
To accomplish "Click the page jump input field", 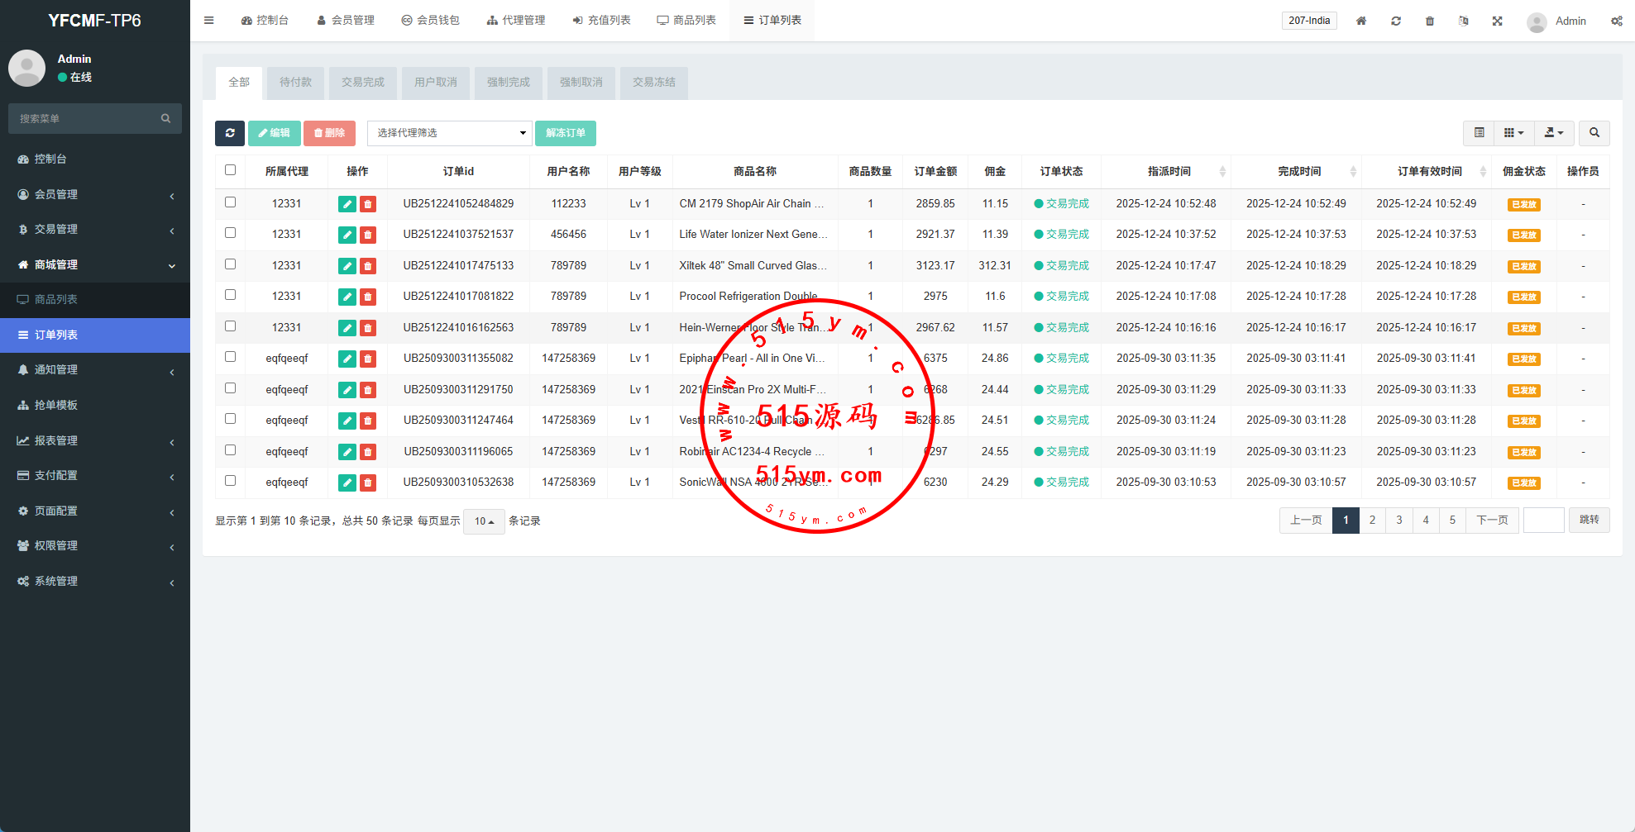I will (1543, 521).
